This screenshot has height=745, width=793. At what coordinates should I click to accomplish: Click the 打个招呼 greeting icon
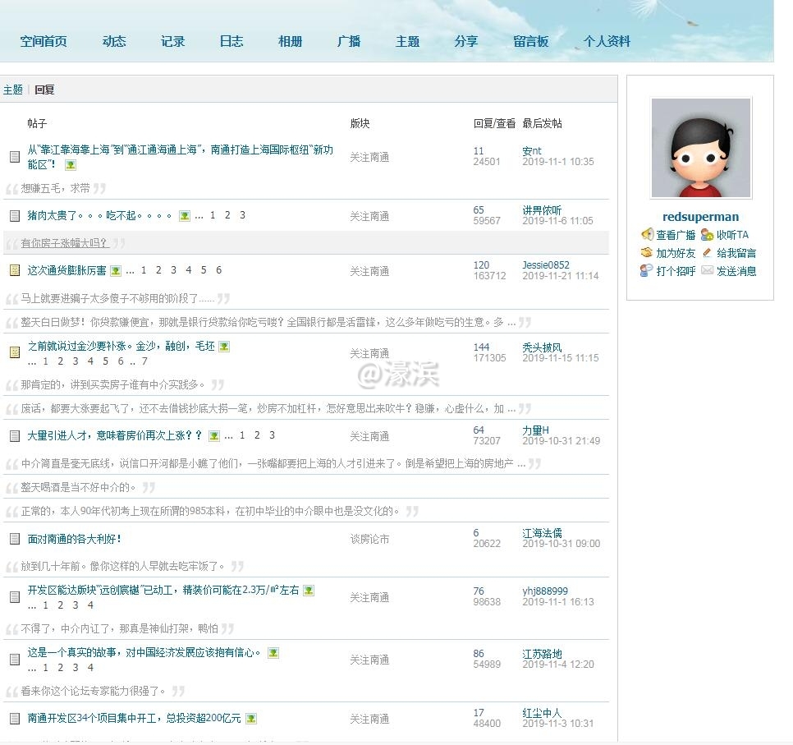click(647, 271)
